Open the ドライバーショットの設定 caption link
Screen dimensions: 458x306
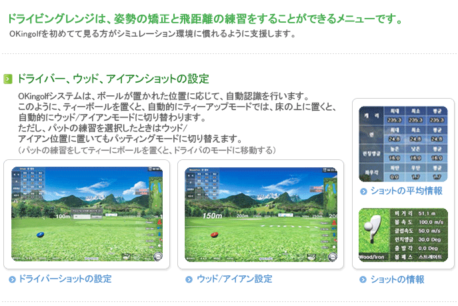65,279
